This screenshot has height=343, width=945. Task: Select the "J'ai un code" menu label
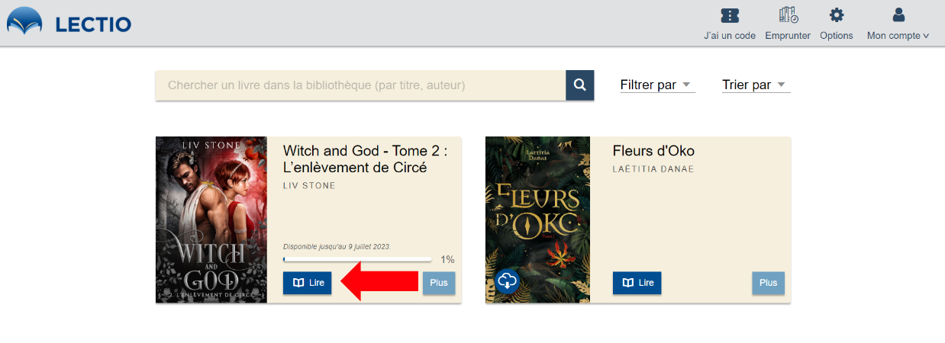point(730,36)
